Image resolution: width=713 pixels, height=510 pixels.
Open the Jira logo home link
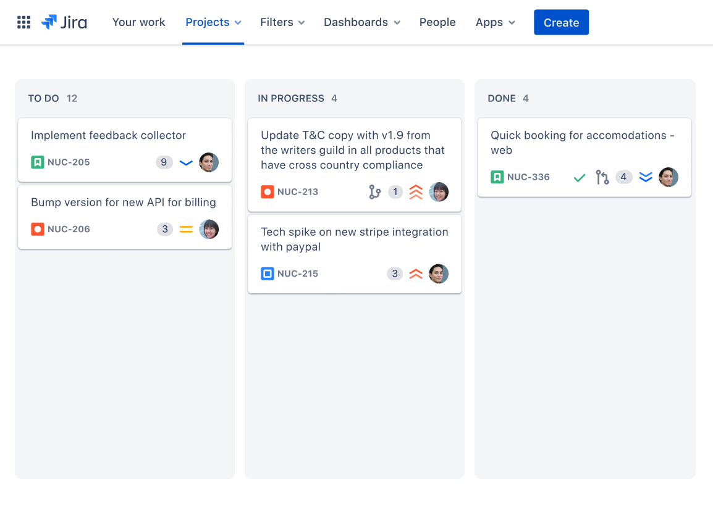tap(64, 22)
